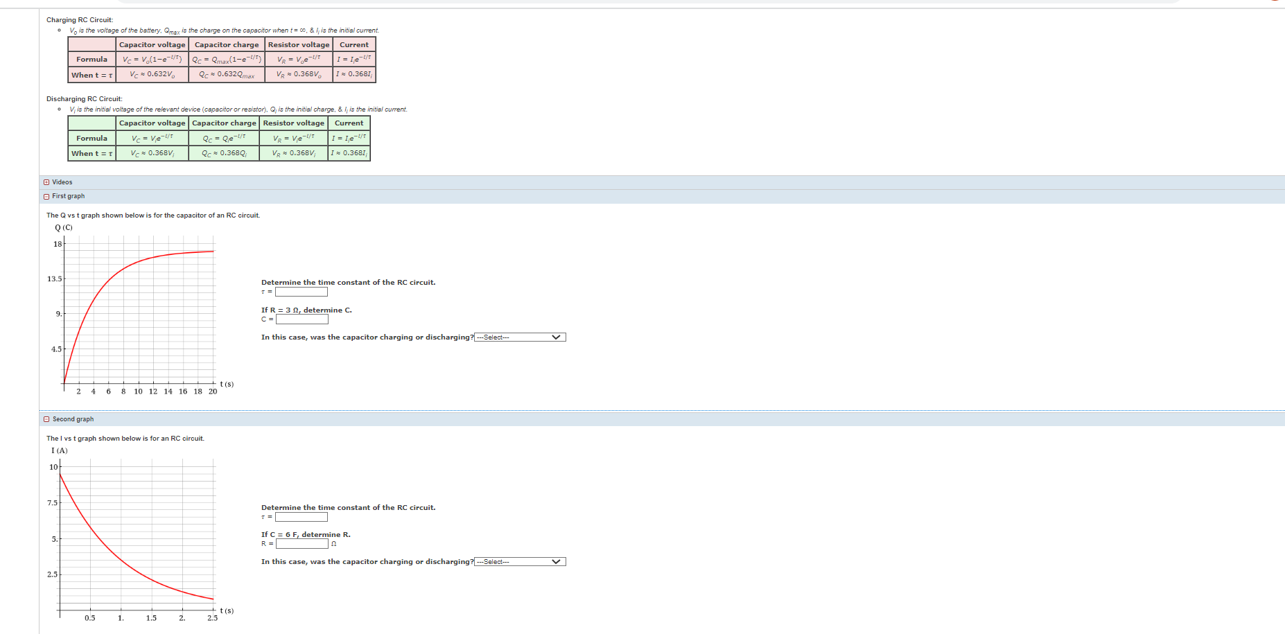Click the I vs t graph curve area
This screenshot has height=634, width=1285.
pyautogui.click(x=138, y=536)
